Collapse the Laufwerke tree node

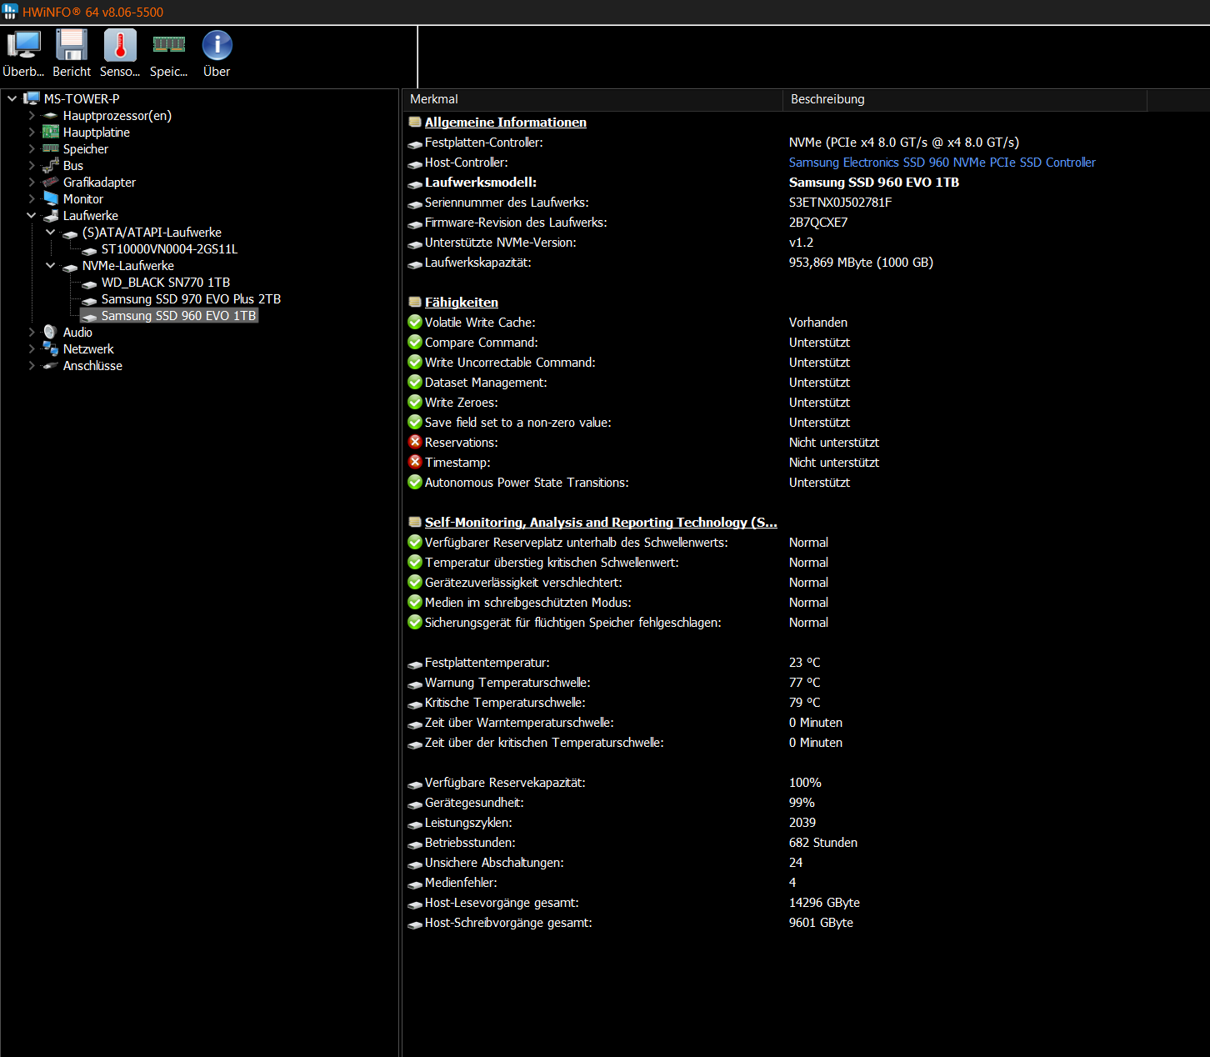click(32, 215)
